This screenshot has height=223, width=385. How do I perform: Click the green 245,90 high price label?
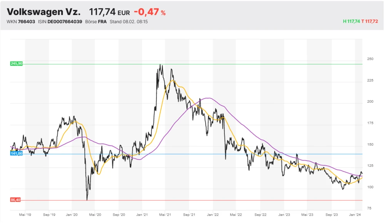(x=17, y=63)
